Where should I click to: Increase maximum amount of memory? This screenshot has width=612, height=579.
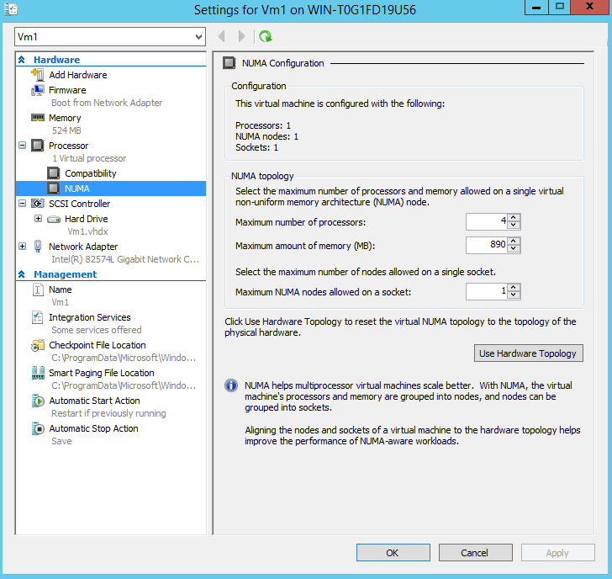pos(514,241)
